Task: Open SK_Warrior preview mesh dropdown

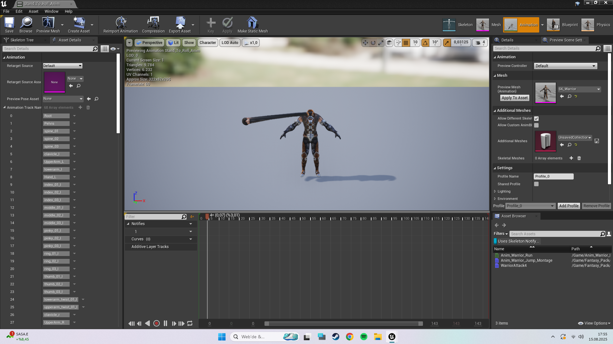Action: pos(579,89)
